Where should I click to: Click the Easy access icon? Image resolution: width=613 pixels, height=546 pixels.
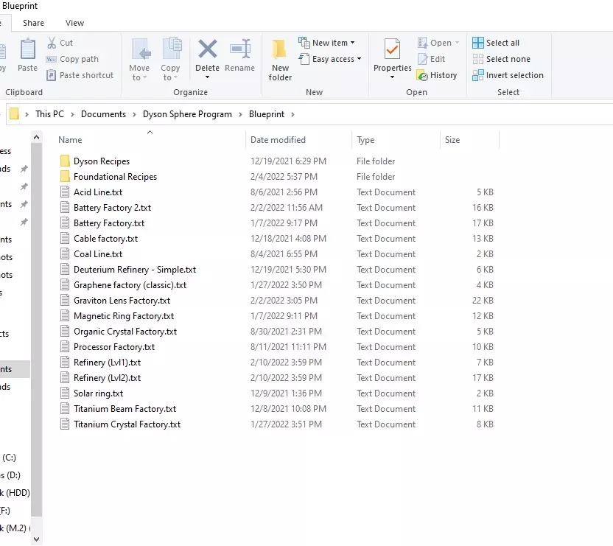[x=304, y=59]
